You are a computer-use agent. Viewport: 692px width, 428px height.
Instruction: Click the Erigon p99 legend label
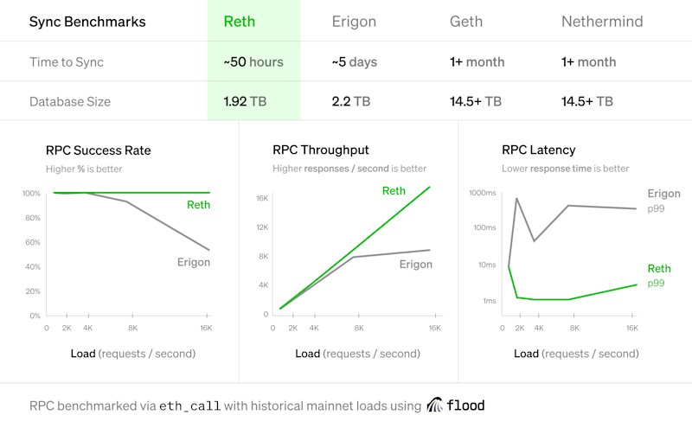[x=663, y=201]
